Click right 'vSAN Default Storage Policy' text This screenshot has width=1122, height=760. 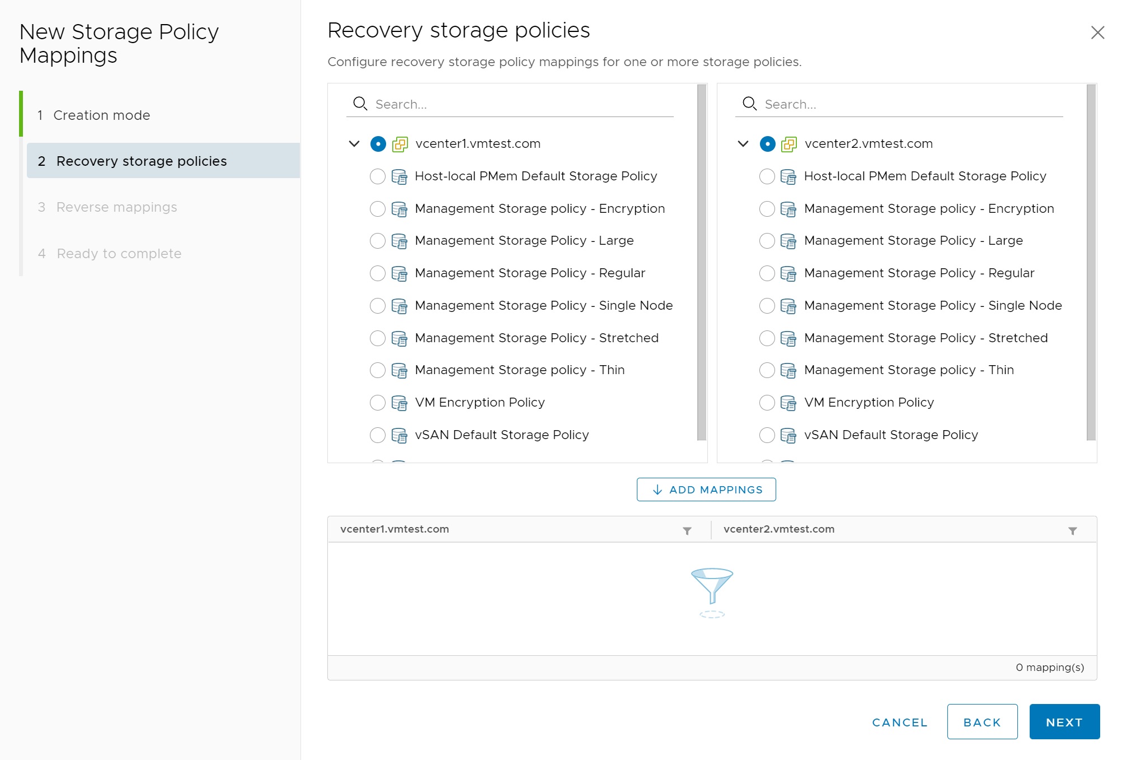pos(891,435)
